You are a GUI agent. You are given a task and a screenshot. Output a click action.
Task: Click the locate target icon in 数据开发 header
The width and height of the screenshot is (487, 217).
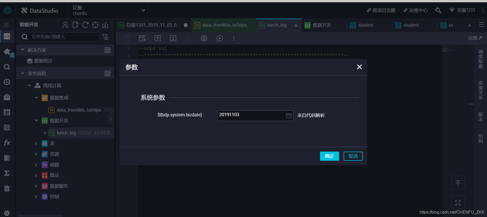tap(95, 25)
